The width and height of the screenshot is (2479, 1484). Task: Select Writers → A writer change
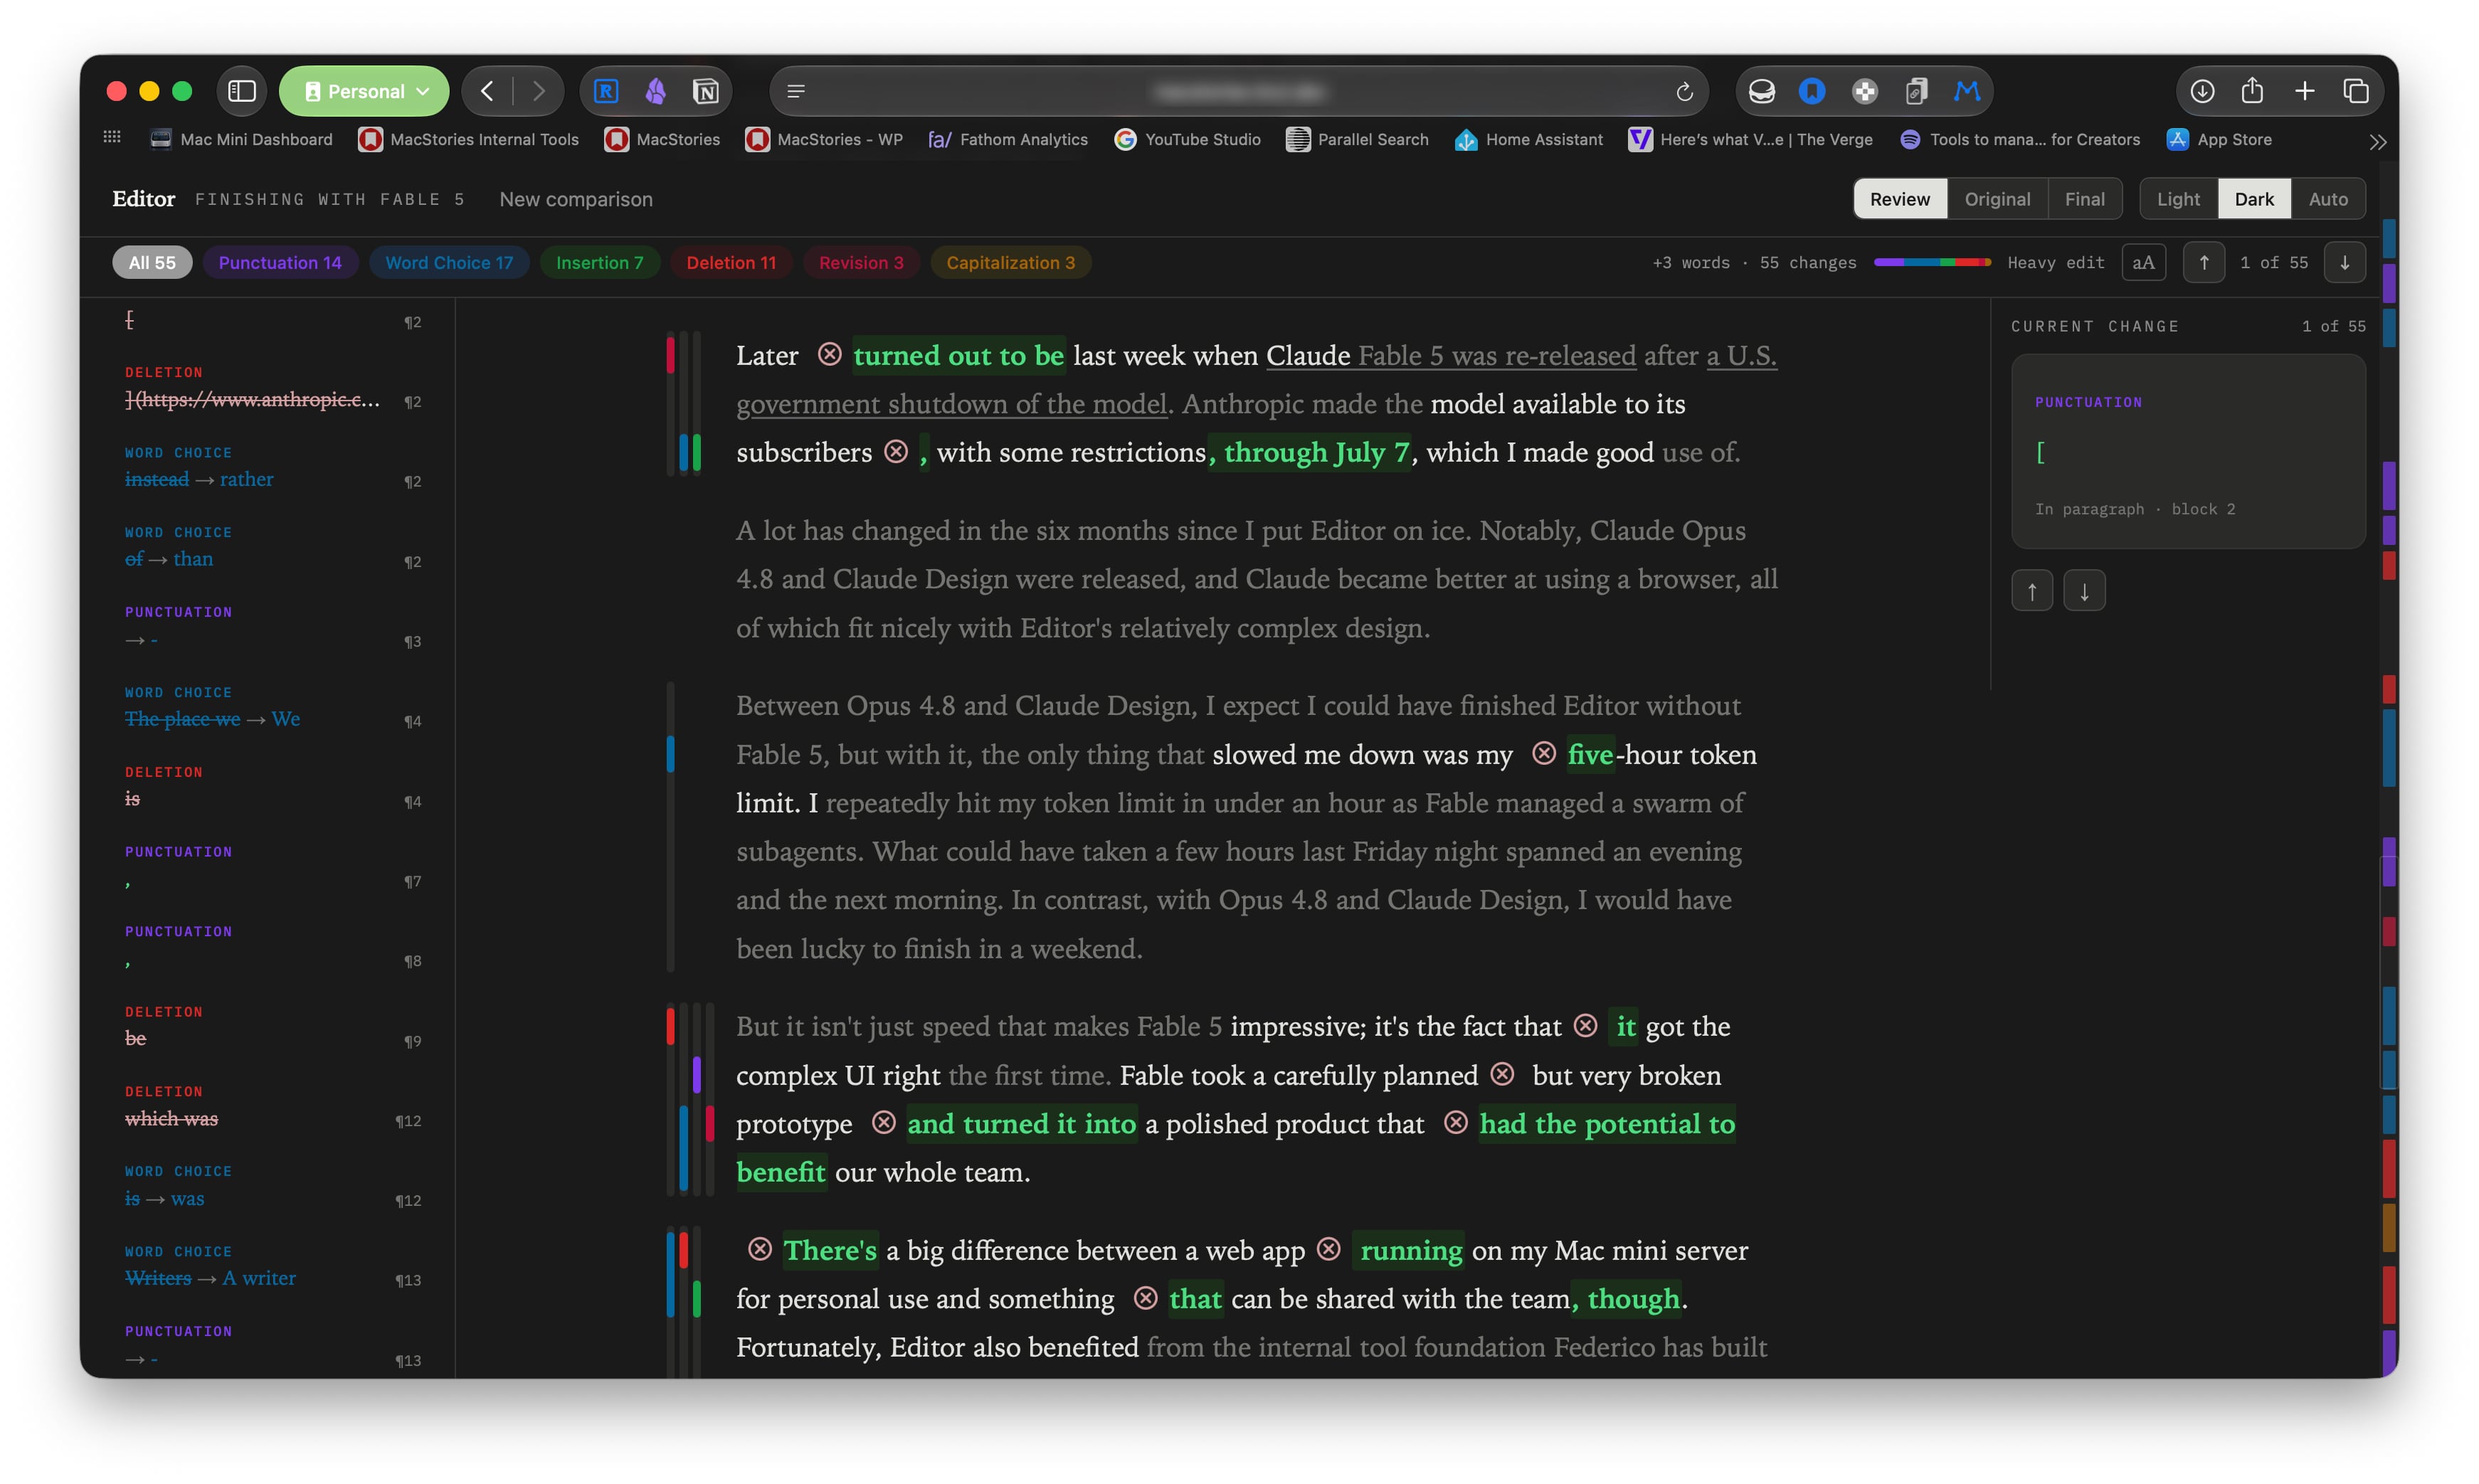[x=272, y=1267]
